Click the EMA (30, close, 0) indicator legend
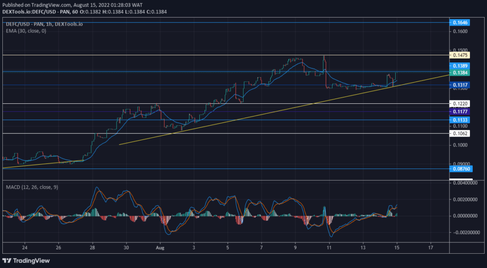Screen dimensions: 487x268 (x=26, y=31)
